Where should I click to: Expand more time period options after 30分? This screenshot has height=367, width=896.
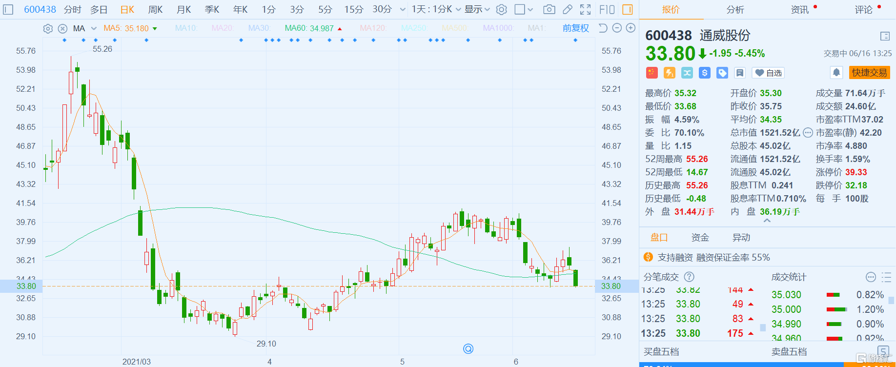point(403,9)
